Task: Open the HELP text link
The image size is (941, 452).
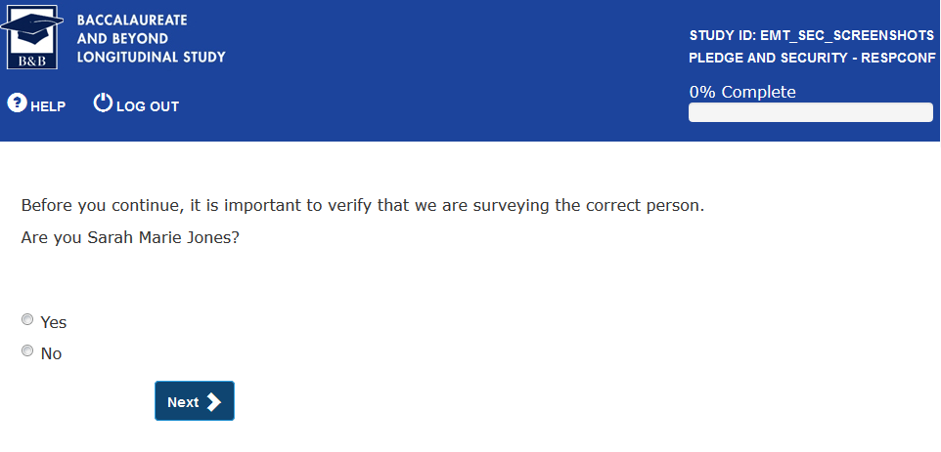Action: (48, 106)
